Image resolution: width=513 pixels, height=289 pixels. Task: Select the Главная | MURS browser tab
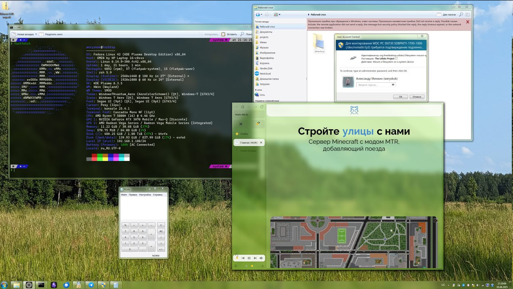[x=246, y=142]
